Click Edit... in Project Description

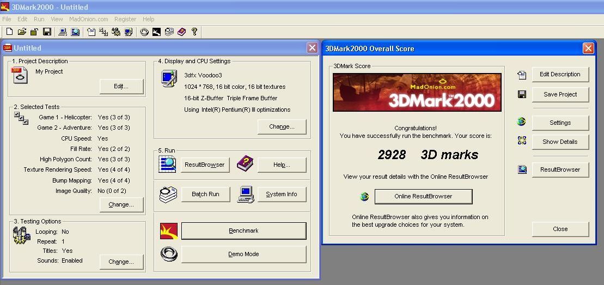pyautogui.click(x=121, y=87)
